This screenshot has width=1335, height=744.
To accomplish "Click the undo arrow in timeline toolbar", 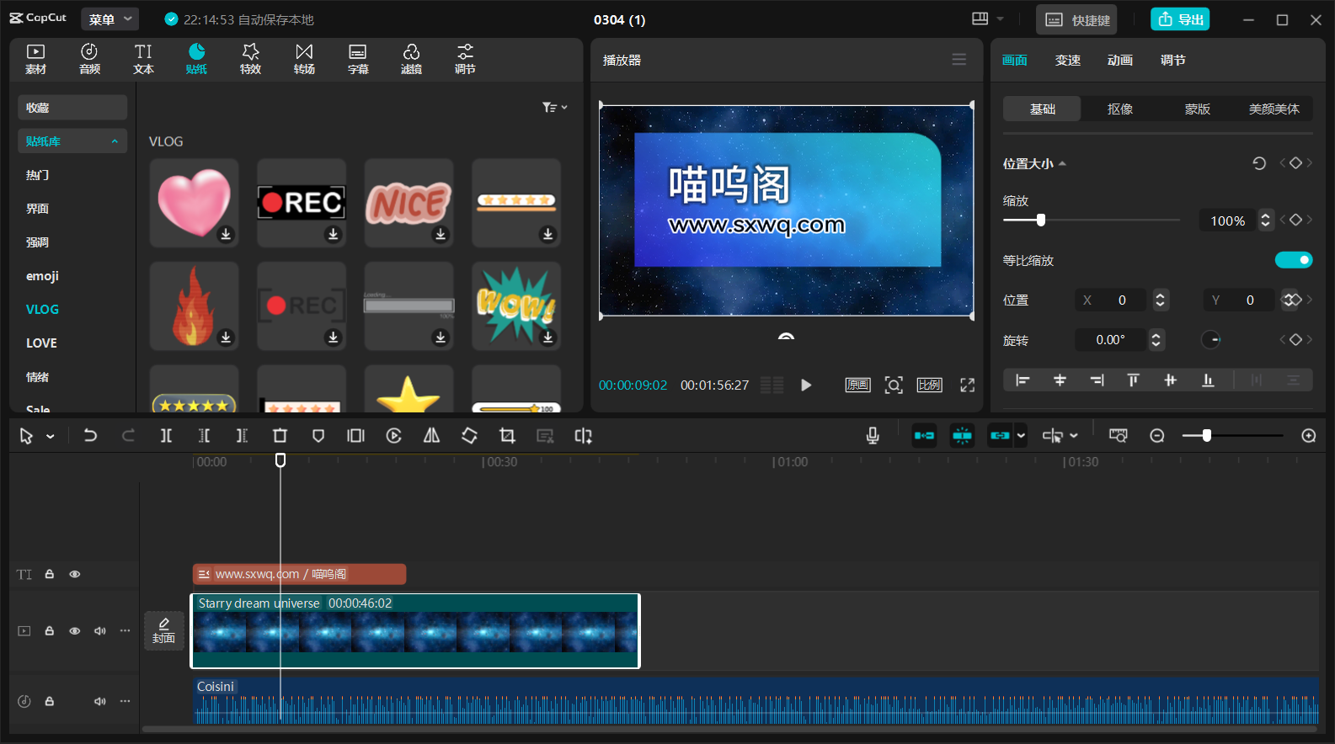I will point(90,435).
